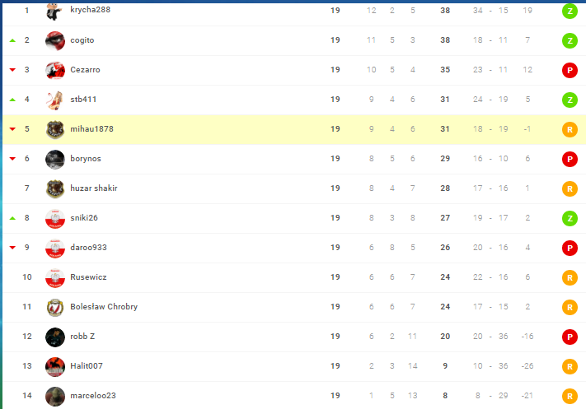Click robb Z's red P result badge
This screenshot has height=409, width=586.
(x=570, y=337)
